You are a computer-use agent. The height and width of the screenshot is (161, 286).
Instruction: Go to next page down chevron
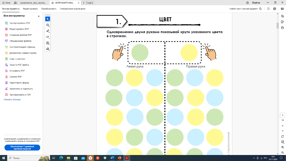(x=283, y=131)
